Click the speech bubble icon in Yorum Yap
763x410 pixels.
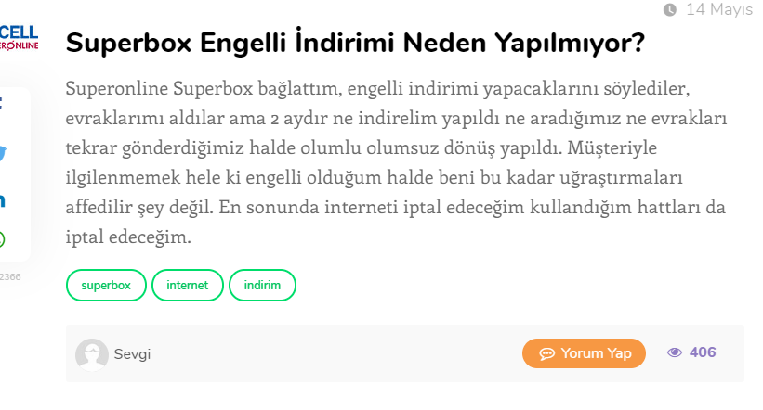(x=547, y=353)
